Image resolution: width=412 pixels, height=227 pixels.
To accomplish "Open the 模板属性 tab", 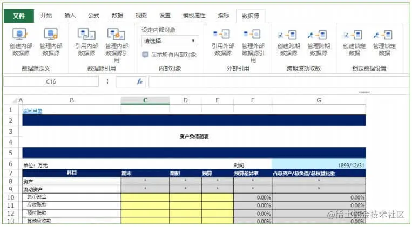I will tap(194, 16).
